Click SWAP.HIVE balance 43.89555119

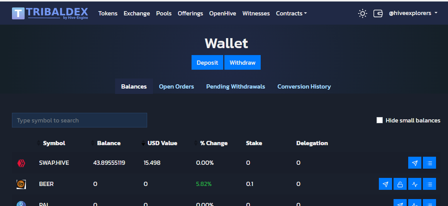click(x=109, y=163)
